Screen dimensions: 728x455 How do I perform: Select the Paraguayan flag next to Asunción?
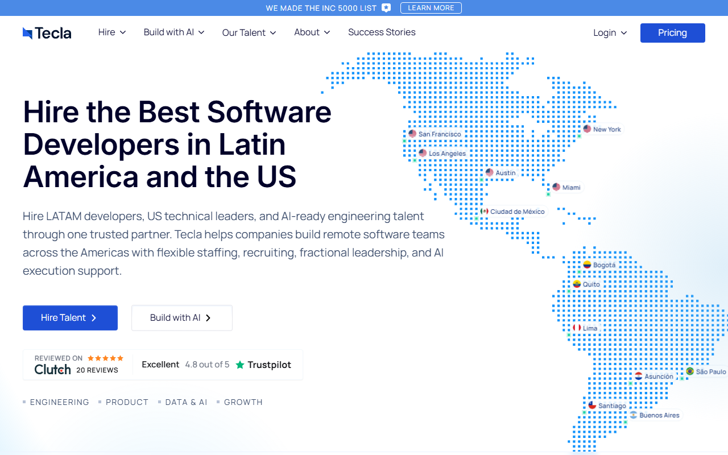[639, 376]
